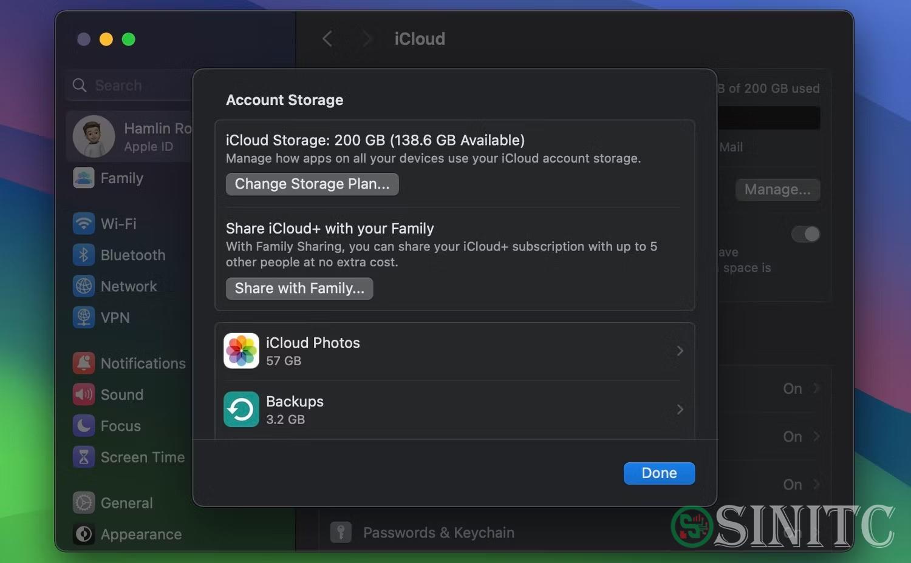Click the VPN label in sidebar
Screen dimensions: 911x563
point(115,318)
